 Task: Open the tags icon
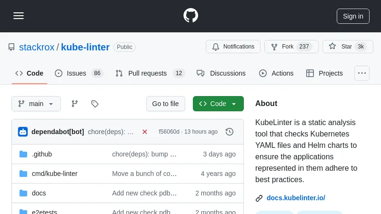point(95,104)
